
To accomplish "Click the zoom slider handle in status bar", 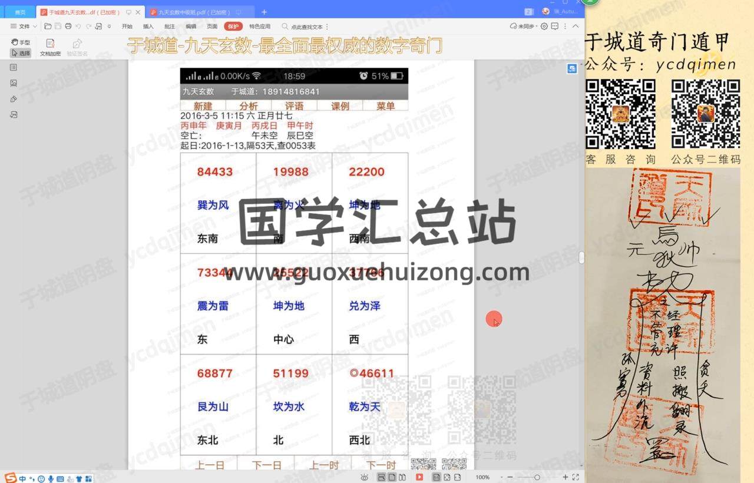I will [x=537, y=477].
